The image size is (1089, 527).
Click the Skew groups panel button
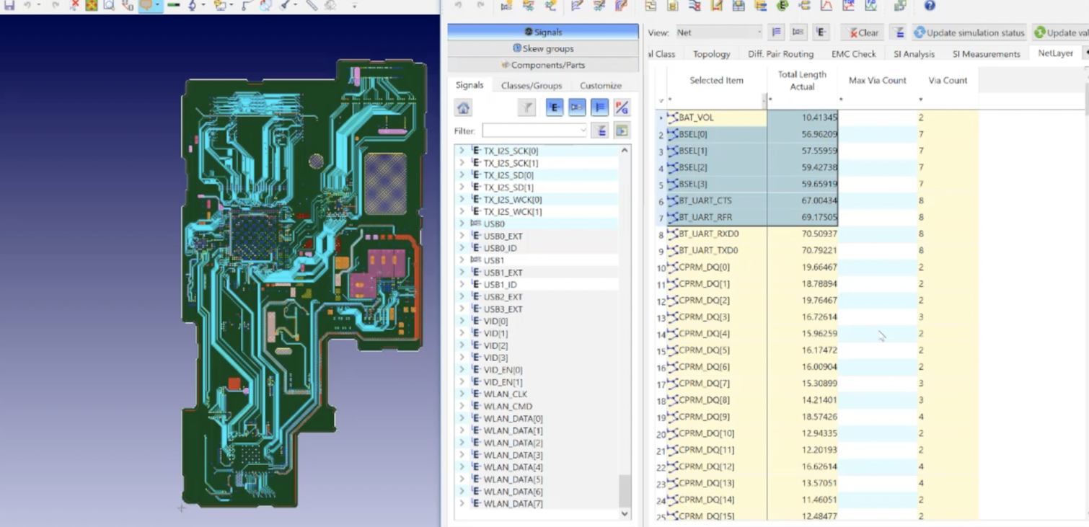click(543, 48)
